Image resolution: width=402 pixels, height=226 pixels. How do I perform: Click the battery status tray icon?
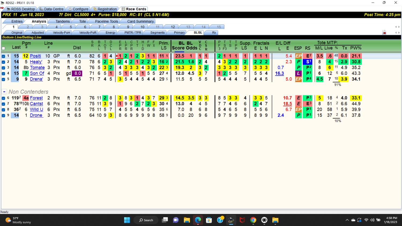click(378, 220)
